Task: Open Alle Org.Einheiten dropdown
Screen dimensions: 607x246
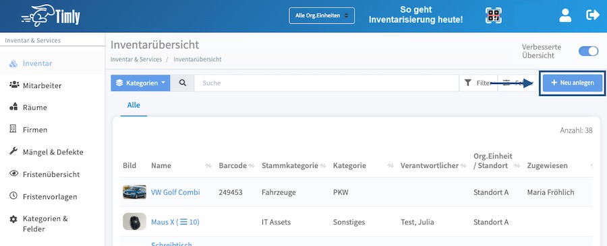Action: point(322,16)
